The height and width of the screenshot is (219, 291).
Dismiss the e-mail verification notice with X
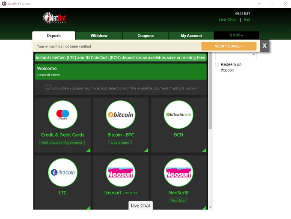pos(264,46)
